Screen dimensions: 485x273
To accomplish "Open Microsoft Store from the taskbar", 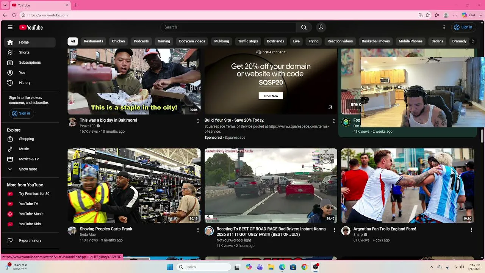I will pyautogui.click(x=293, y=267).
